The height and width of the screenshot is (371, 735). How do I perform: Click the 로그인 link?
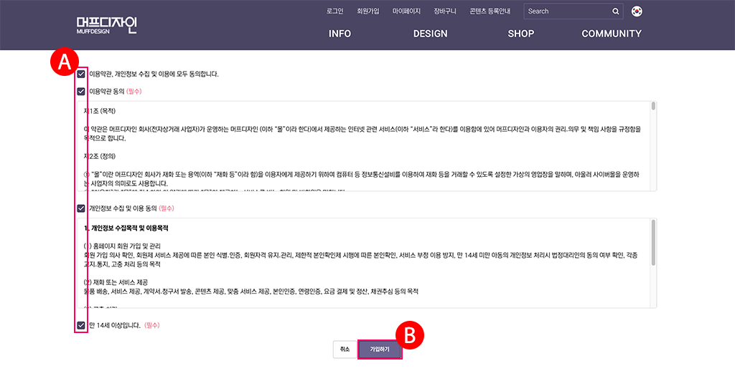pos(335,11)
